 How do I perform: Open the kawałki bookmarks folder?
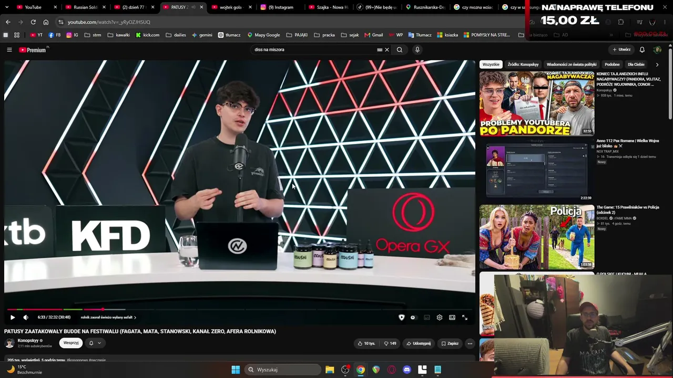tap(118, 35)
